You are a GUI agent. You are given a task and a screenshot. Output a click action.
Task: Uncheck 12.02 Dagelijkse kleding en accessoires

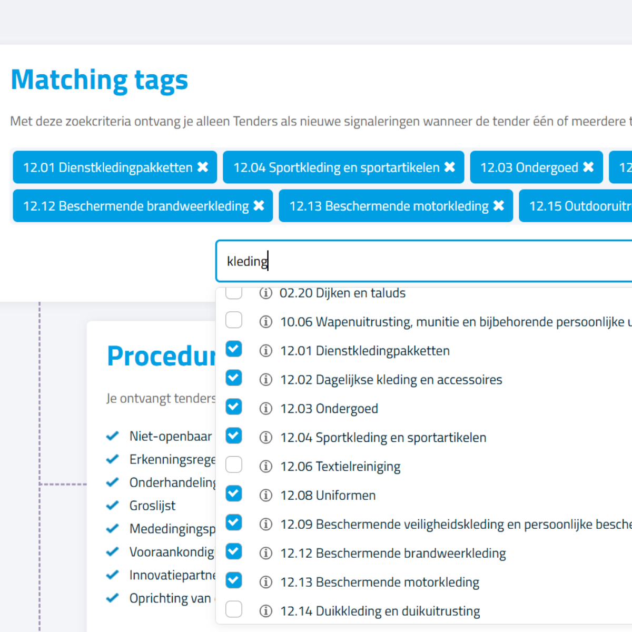pos(234,378)
